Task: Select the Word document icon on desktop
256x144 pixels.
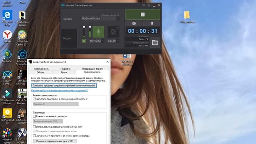Action: pyautogui.click(x=127, y=60)
